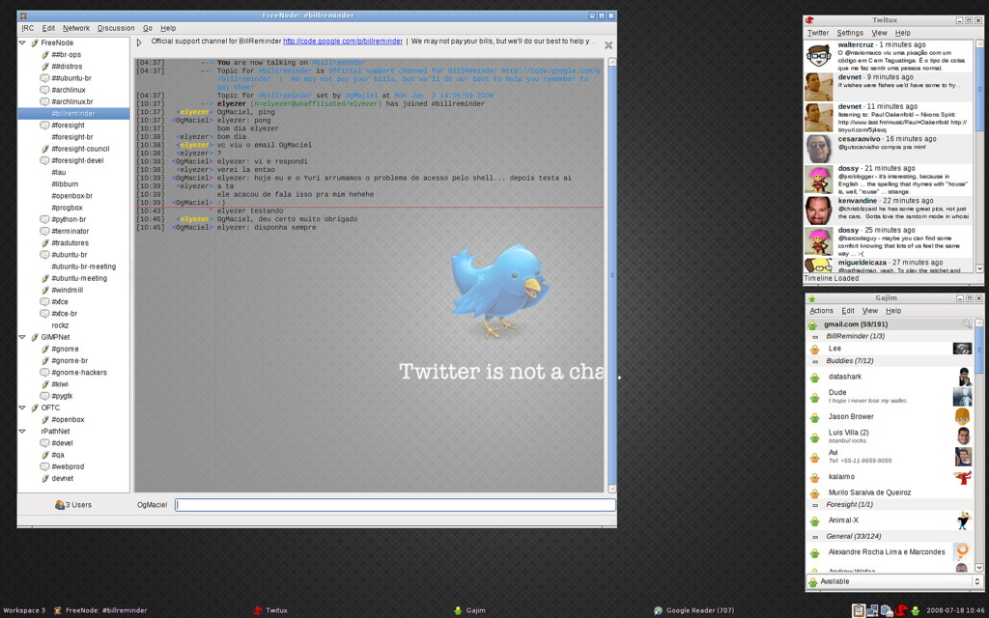This screenshot has width=989, height=618.
Task: Open the code.google.com BillReminder link
Action: click(341, 42)
